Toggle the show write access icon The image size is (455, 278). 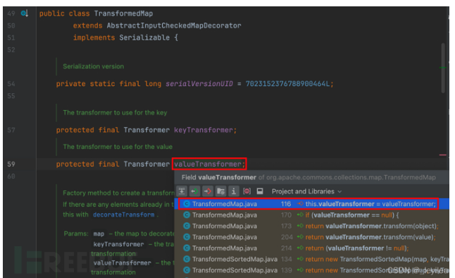click(x=208, y=191)
